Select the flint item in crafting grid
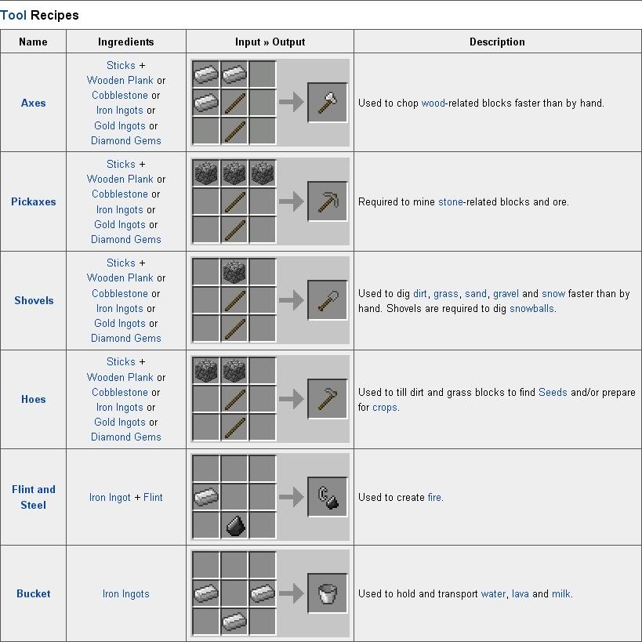Viewport: 642px width, 642px height. (234, 525)
